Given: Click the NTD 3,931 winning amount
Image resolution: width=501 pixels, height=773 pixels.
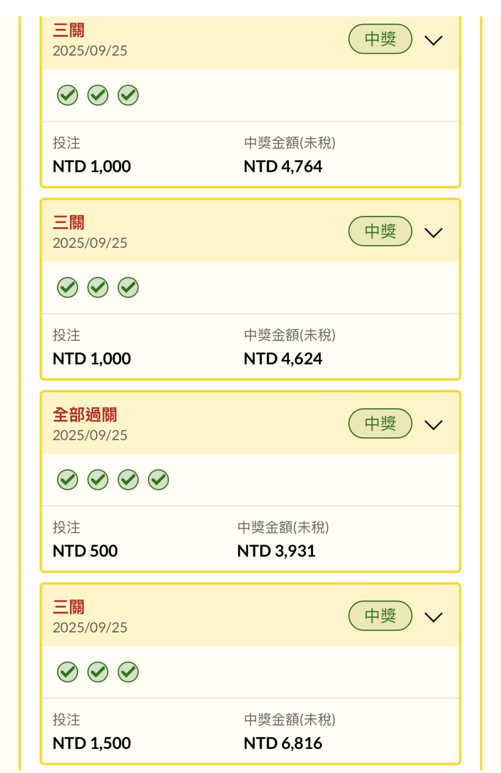Looking at the screenshot, I should point(276,551).
